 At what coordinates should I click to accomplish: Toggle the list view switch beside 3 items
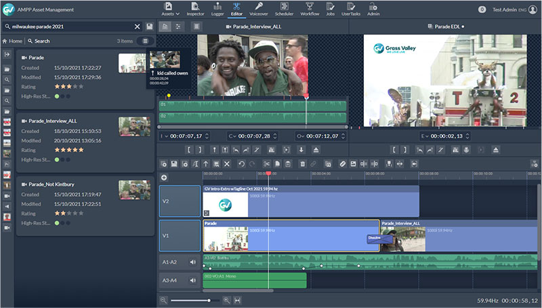[x=145, y=41]
